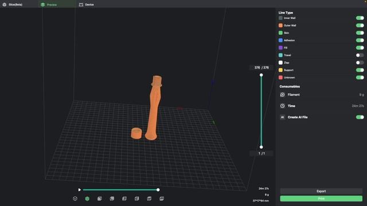Click the Inner Wall gray color swatch
Viewport: 367px width, 206px height.
280,18
